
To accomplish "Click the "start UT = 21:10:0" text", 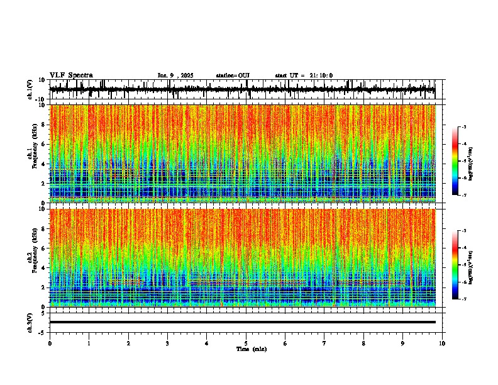I will pyautogui.click(x=304, y=75).
